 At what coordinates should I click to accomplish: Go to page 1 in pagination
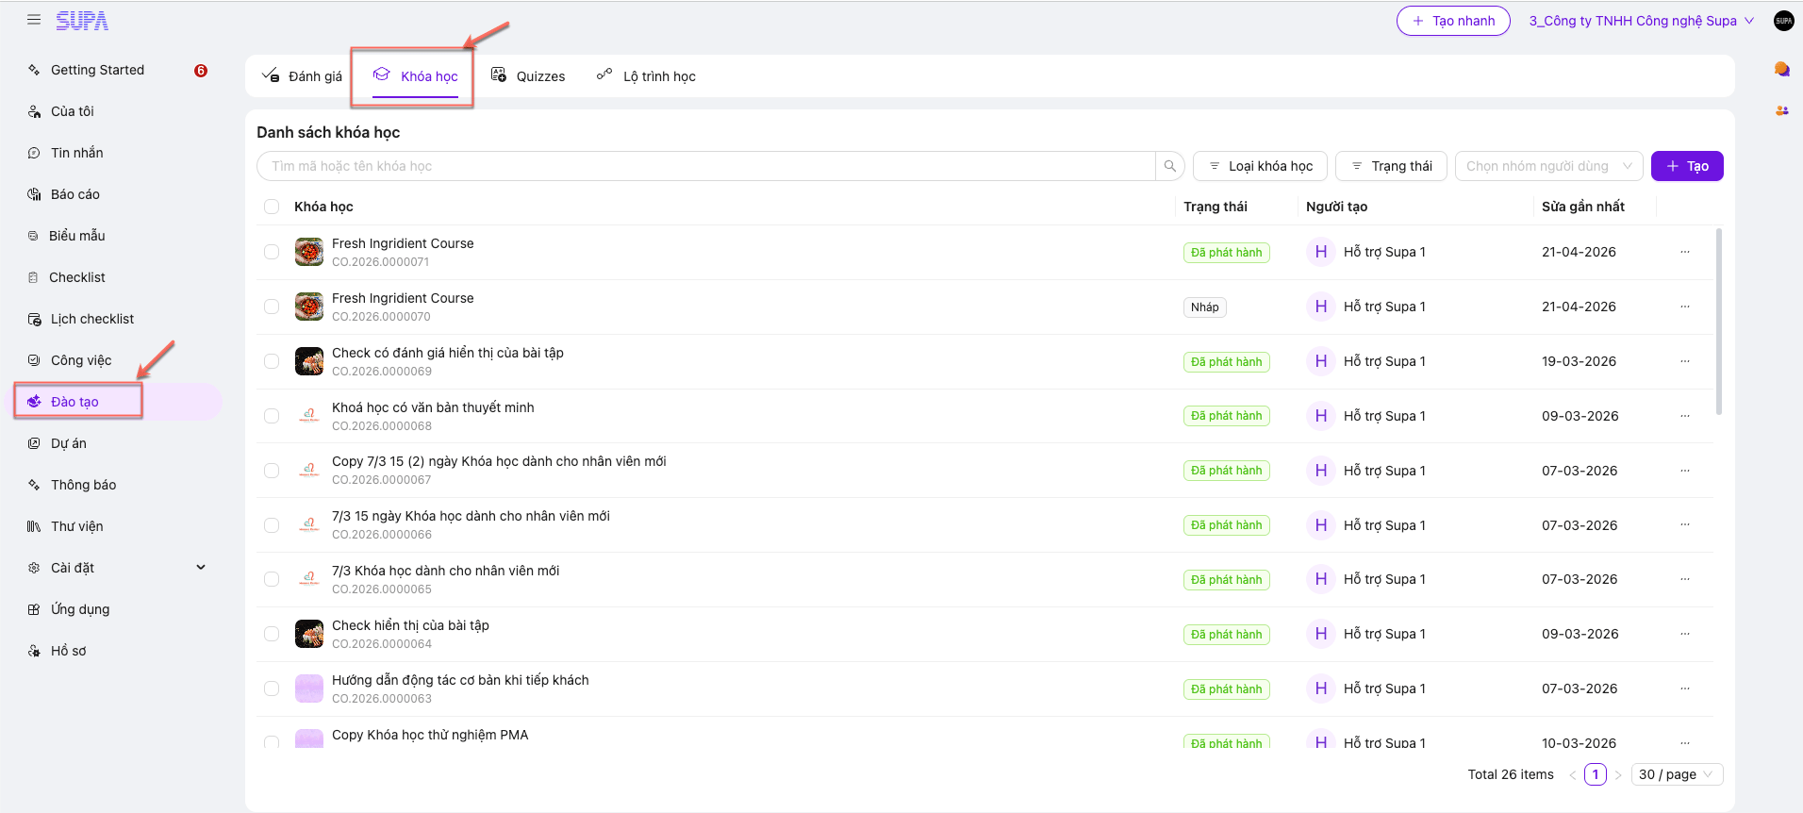tap(1596, 774)
